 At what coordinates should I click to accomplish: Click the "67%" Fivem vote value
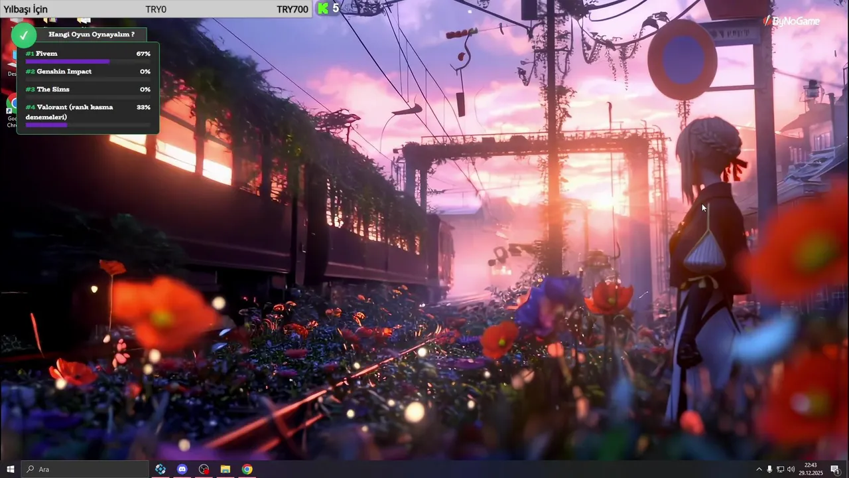pyautogui.click(x=143, y=54)
